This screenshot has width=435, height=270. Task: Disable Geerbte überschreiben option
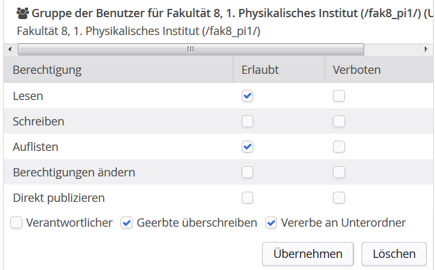pos(126,223)
